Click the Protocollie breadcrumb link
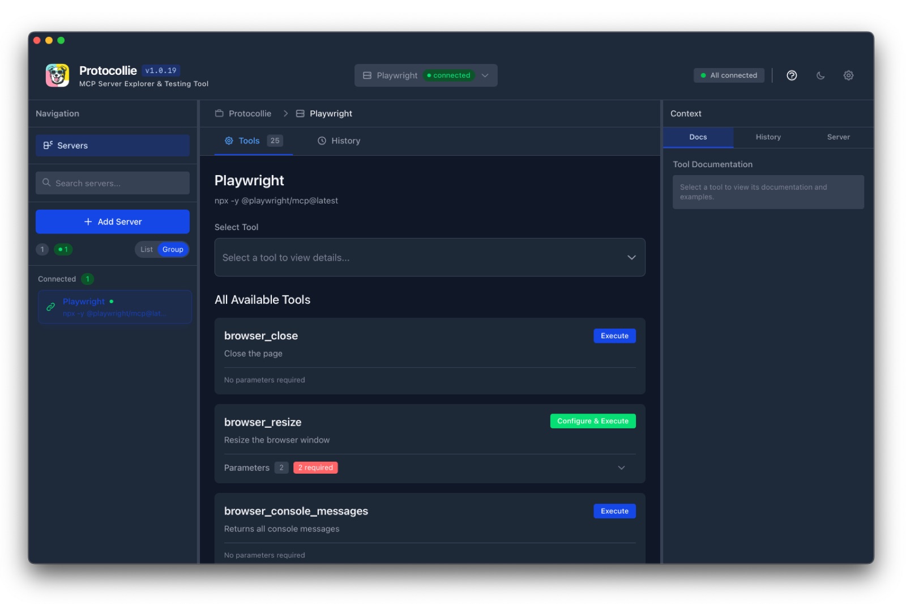The height and width of the screenshot is (604, 906). tap(250, 113)
